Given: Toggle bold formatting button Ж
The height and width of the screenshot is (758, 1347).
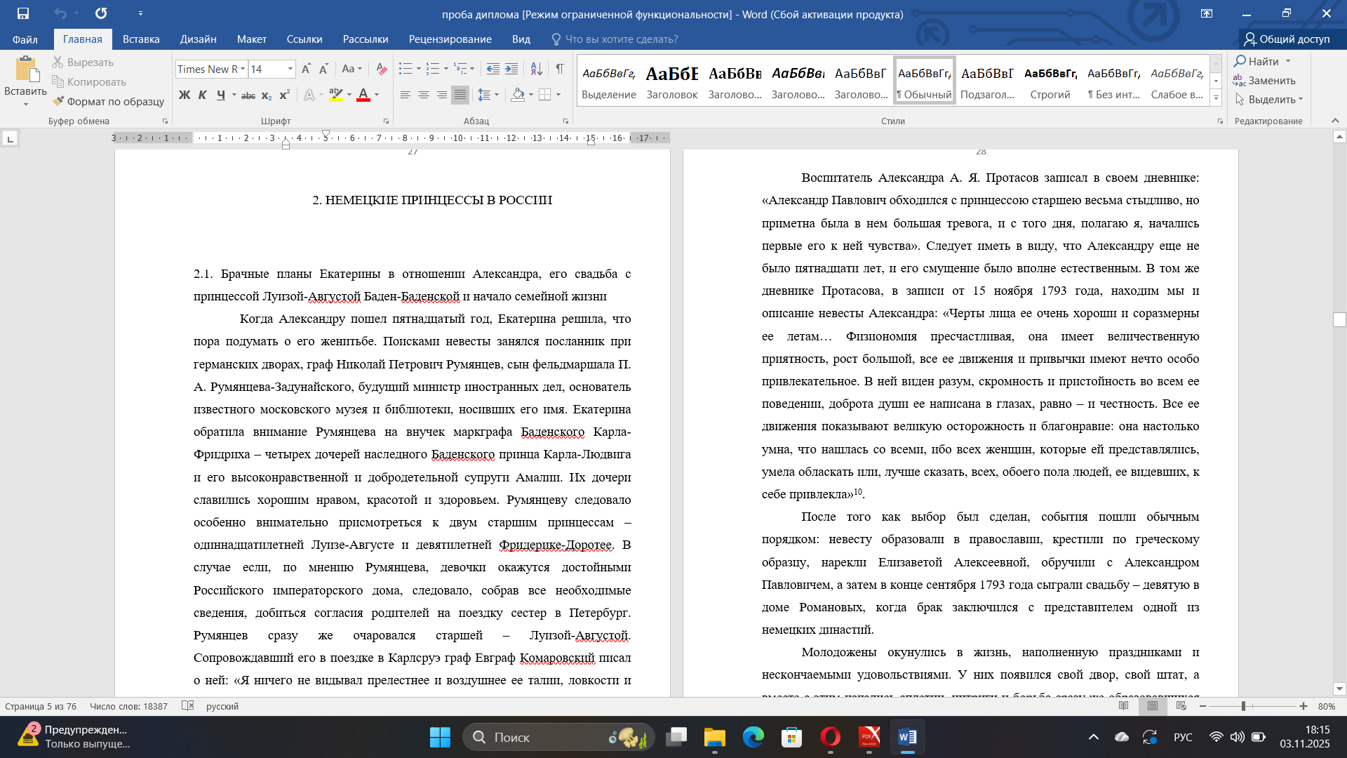Looking at the screenshot, I should tap(185, 95).
